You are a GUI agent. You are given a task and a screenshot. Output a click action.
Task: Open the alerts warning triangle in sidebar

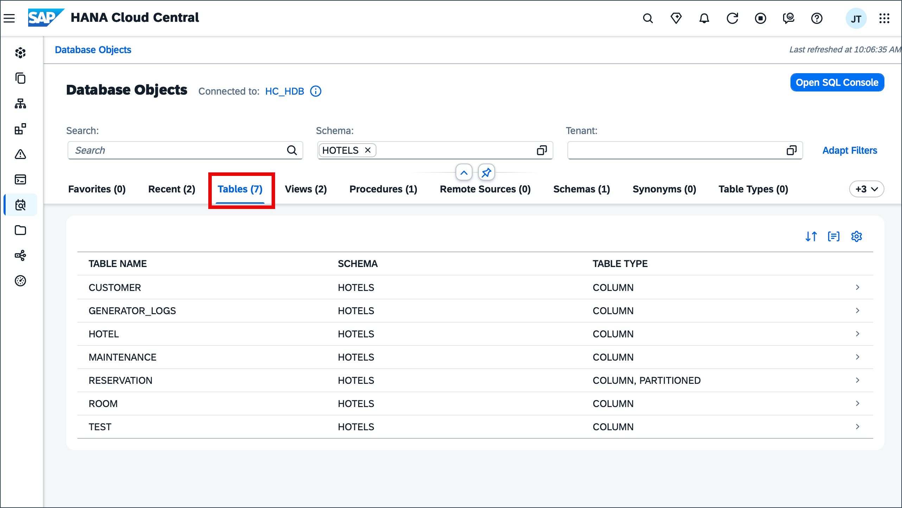(x=20, y=154)
